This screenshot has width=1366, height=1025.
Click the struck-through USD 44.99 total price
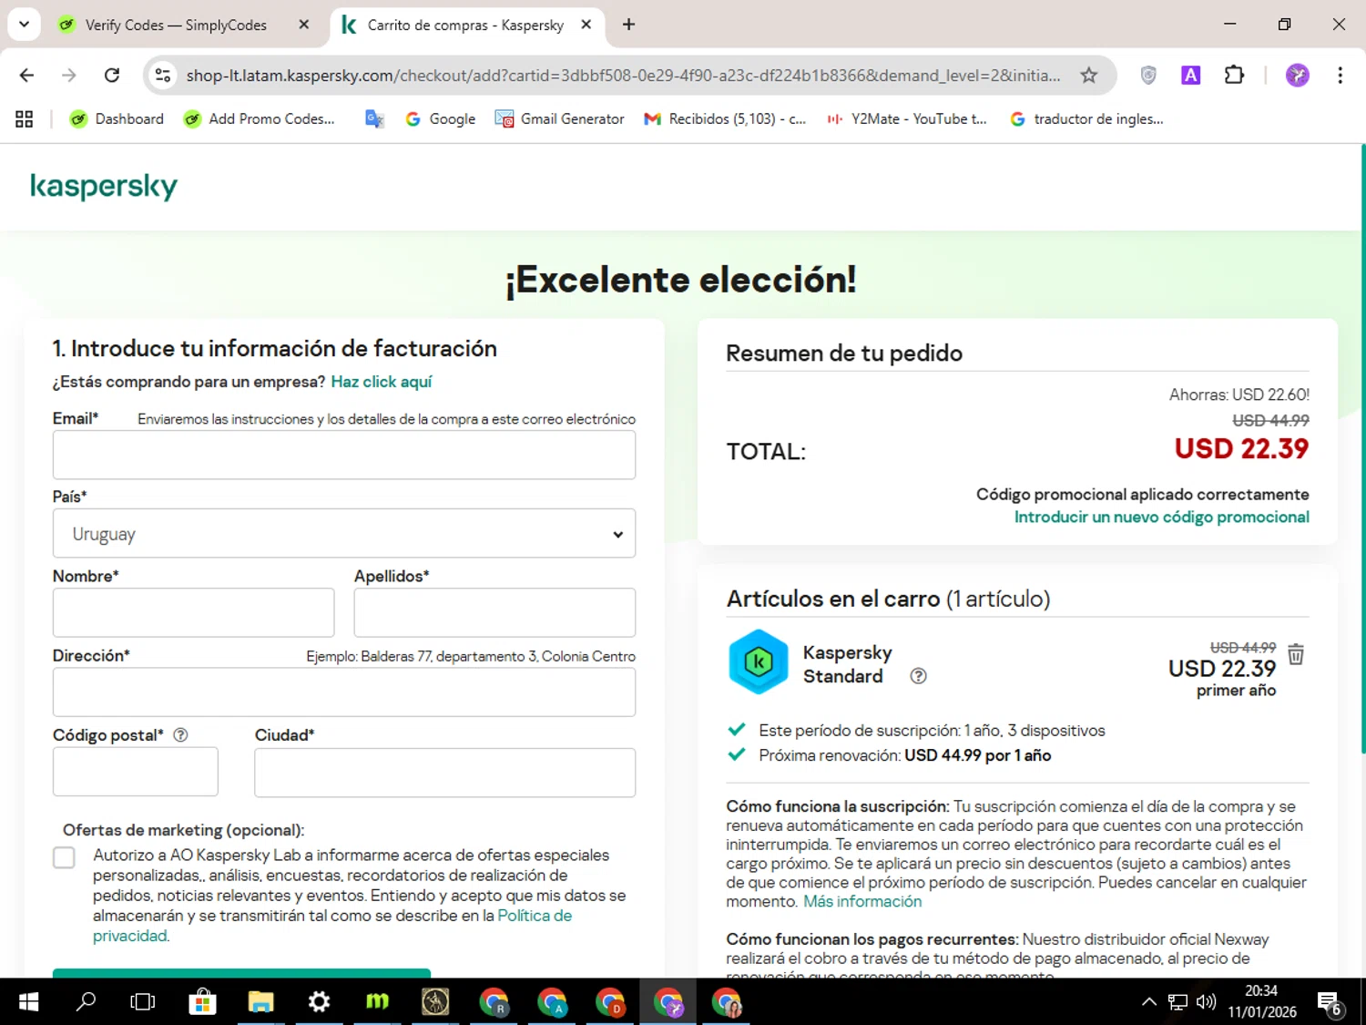coord(1270,421)
